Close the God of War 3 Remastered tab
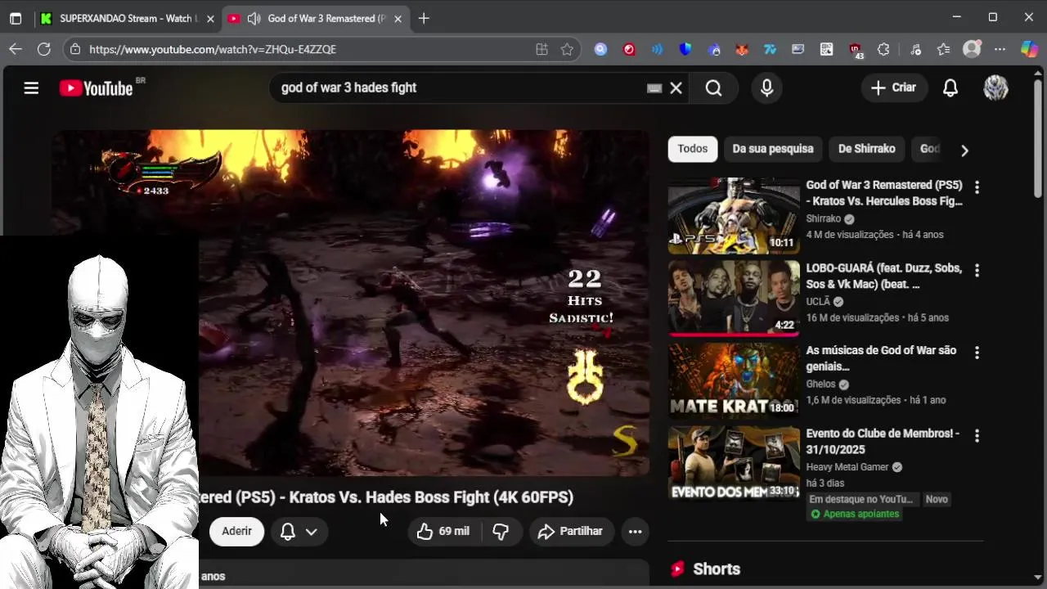The height and width of the screenshot is (589, 1047). click(398, 18)
